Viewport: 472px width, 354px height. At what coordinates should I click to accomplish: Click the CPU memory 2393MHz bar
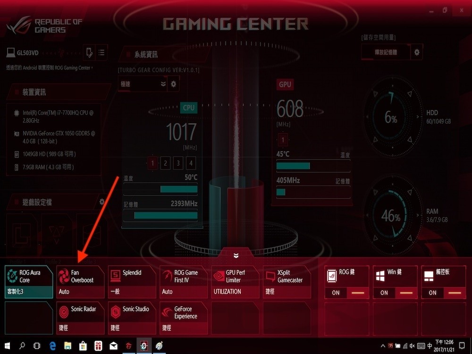160,215
